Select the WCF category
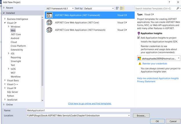Viewport: 181px width, 124px height. click(13, 73)
